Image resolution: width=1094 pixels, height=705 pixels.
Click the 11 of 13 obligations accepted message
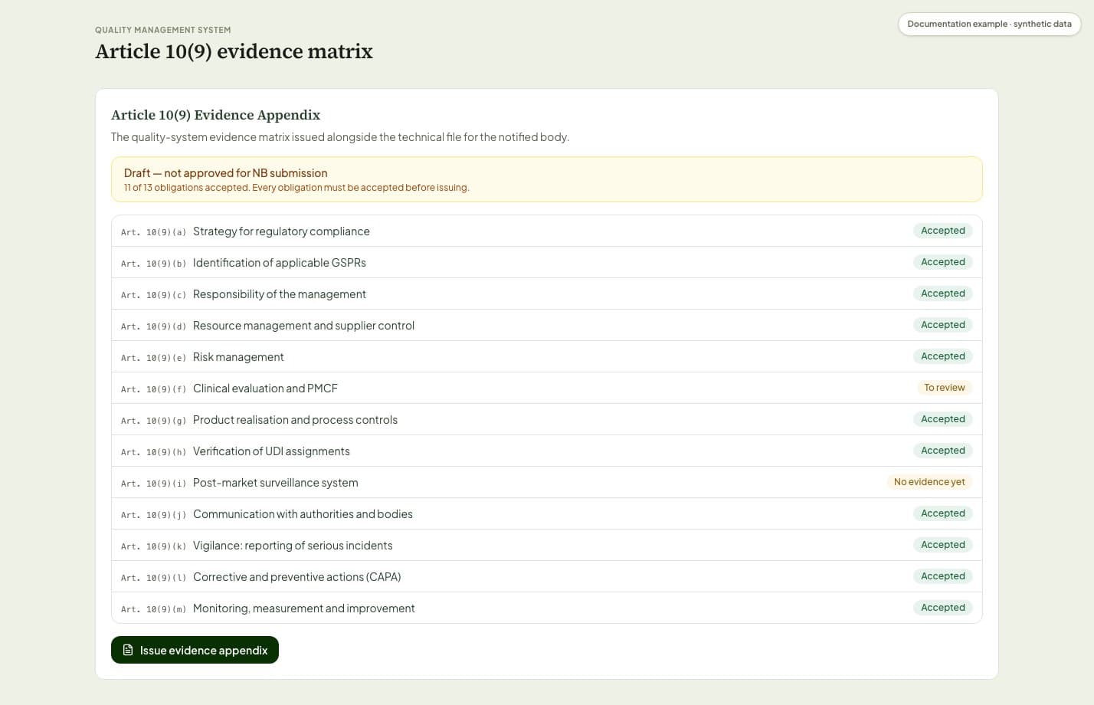[296, 188]
